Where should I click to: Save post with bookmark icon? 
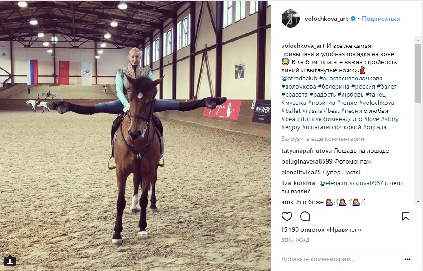tap(406, 216)
